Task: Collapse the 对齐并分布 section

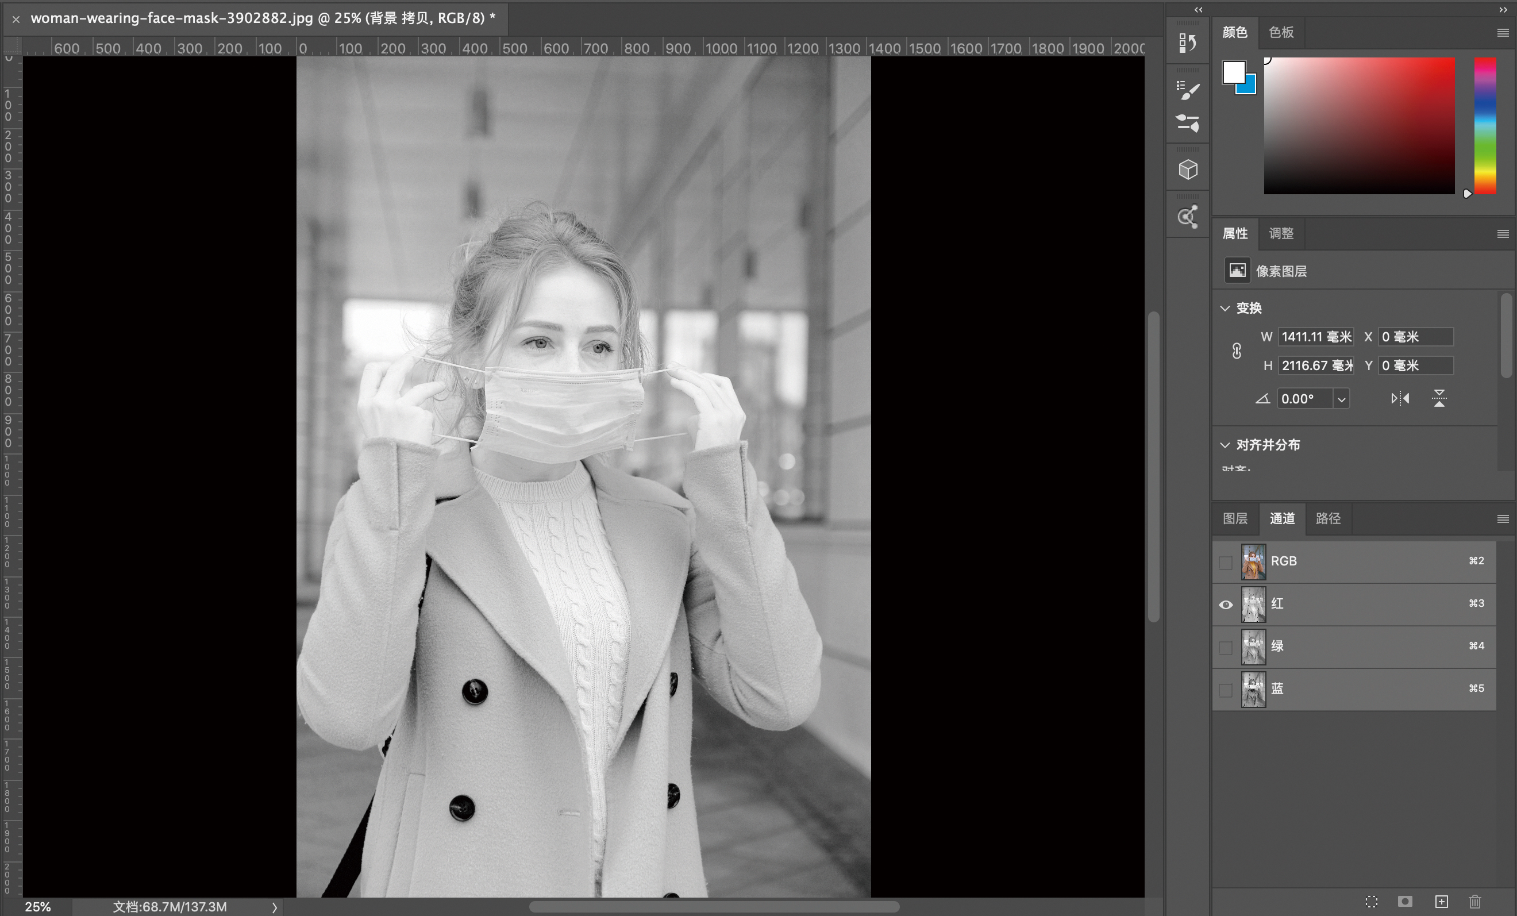Action: (x=1225, y=444)
